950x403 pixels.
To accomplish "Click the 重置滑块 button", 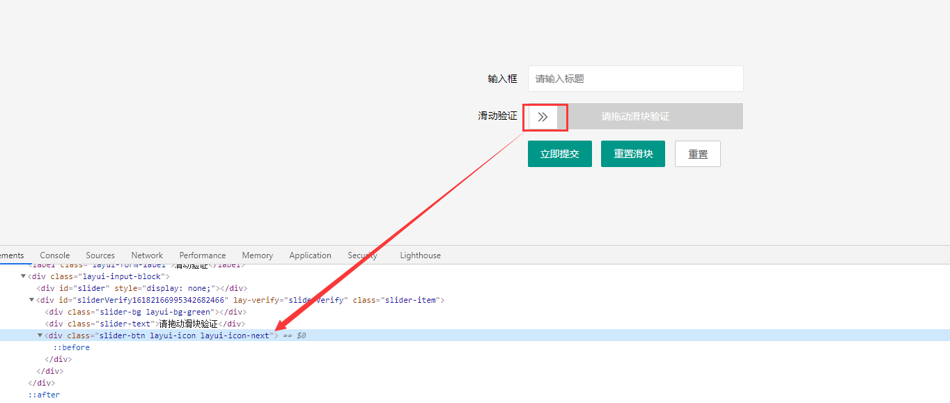I will (x=633, y=154).
